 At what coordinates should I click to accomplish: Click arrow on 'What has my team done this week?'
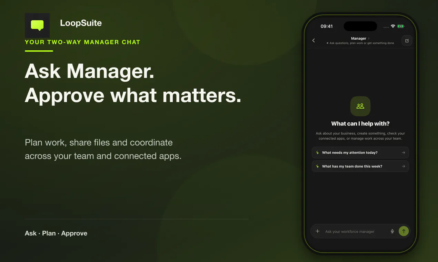(403, 166)
